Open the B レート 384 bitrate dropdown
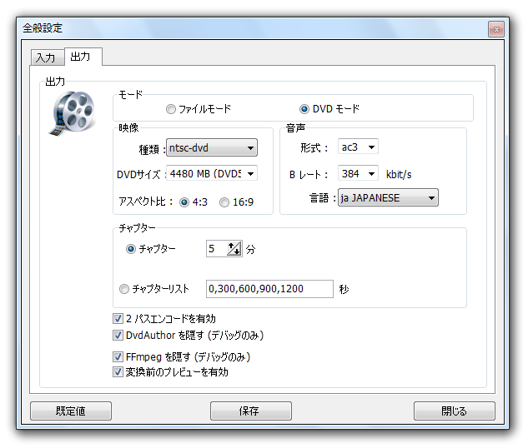Image resolution: width=528 pixels, height=448 pixels. click(358, 174)
